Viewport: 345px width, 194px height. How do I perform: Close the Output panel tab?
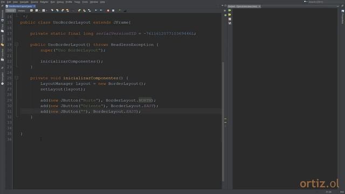tap(259, 6)
